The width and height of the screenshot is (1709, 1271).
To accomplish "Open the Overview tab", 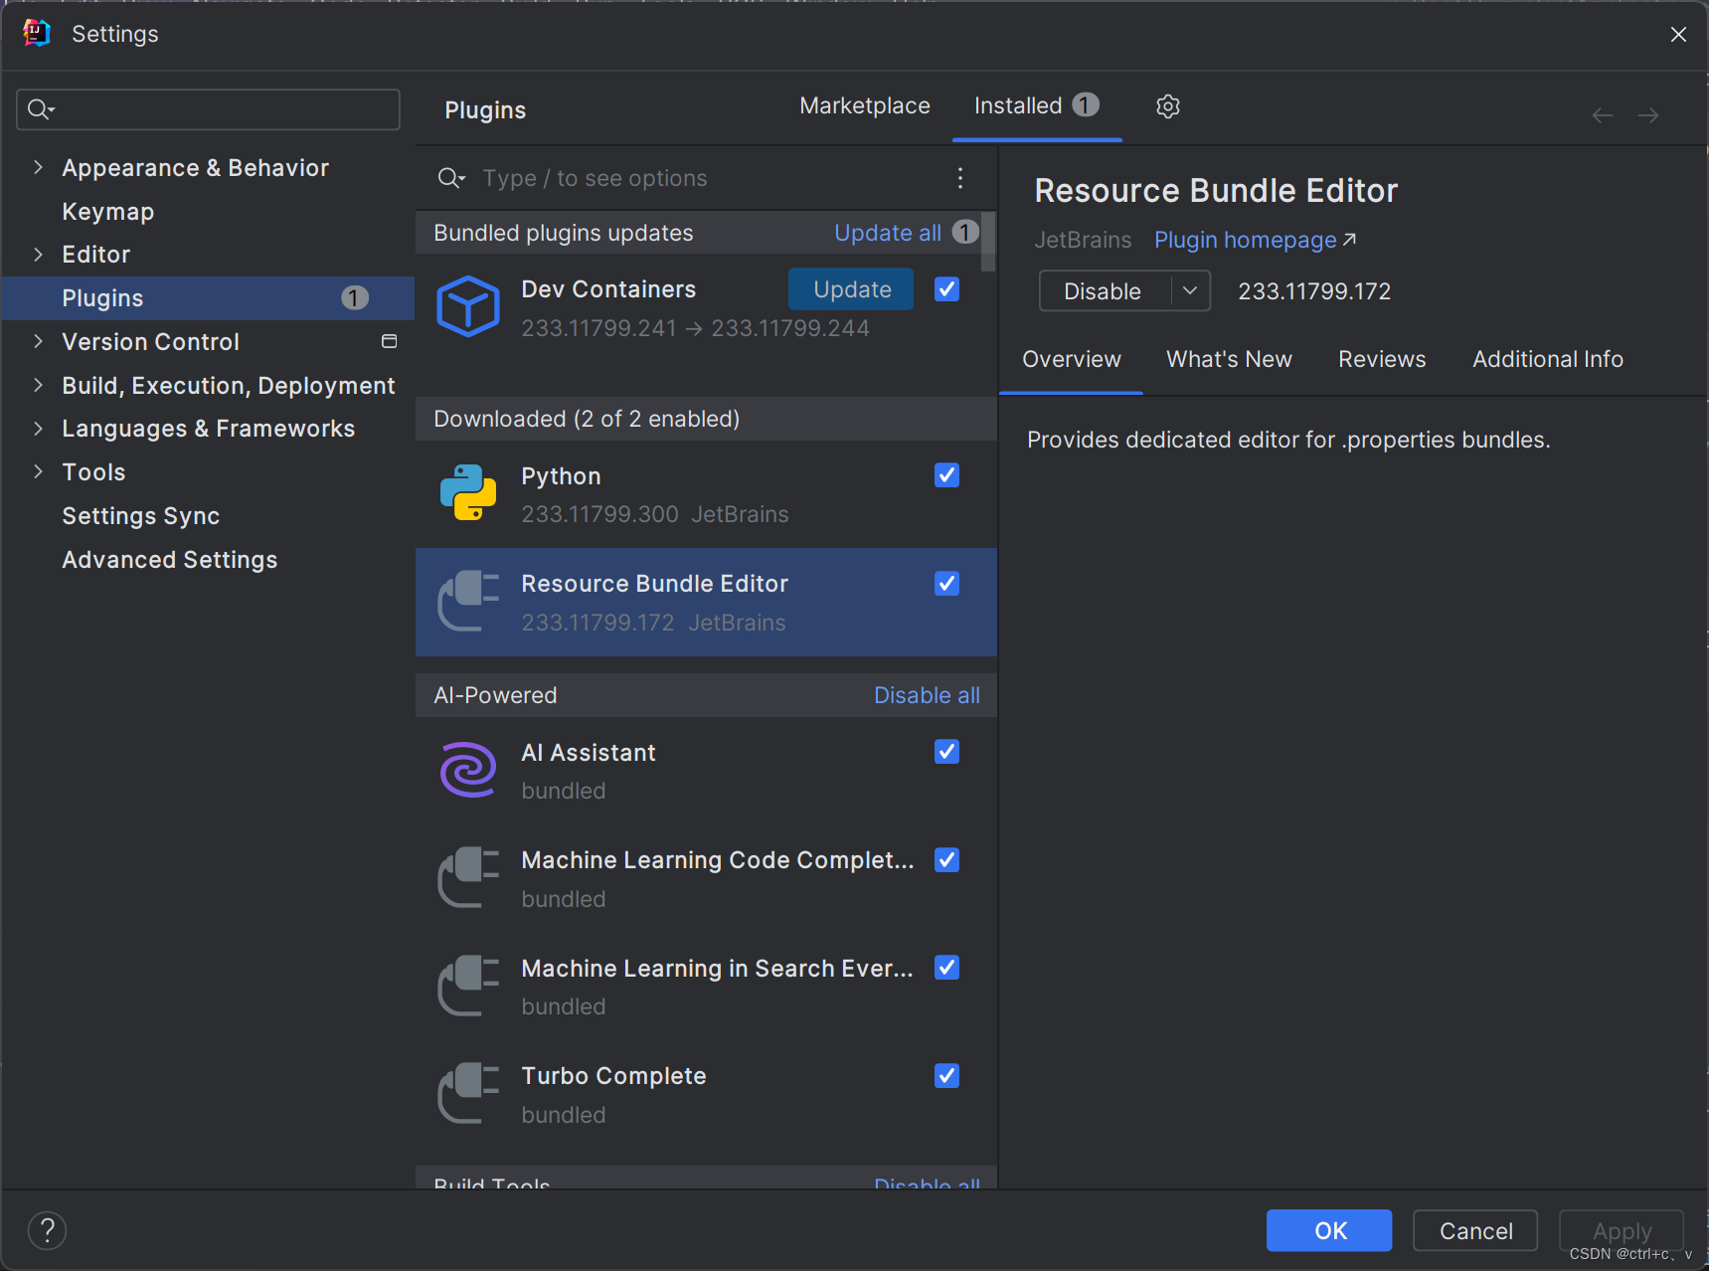I will (1072, 359).
